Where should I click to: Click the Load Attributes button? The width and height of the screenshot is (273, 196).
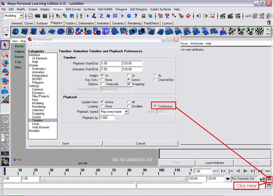coord(215,163)
